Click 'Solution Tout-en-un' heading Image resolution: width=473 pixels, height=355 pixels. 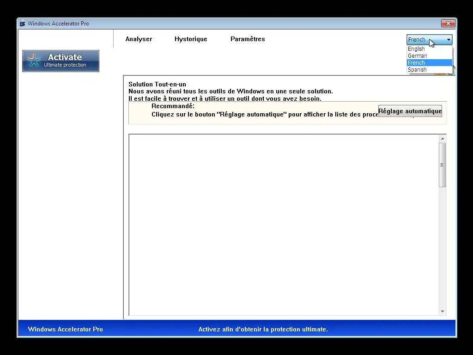(x=157, y=84)
